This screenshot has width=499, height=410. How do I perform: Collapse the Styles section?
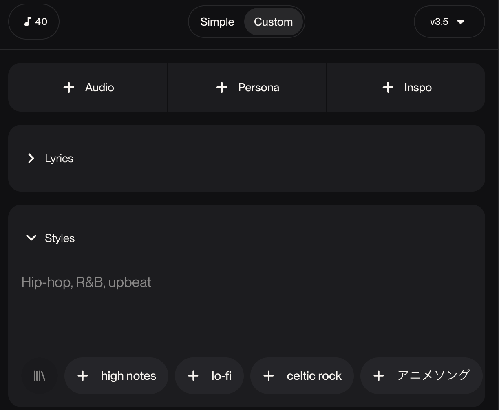[x=31, y=238]
